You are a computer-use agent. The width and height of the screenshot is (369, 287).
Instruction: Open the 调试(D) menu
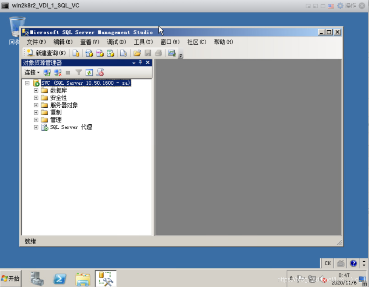pos(117,42)
